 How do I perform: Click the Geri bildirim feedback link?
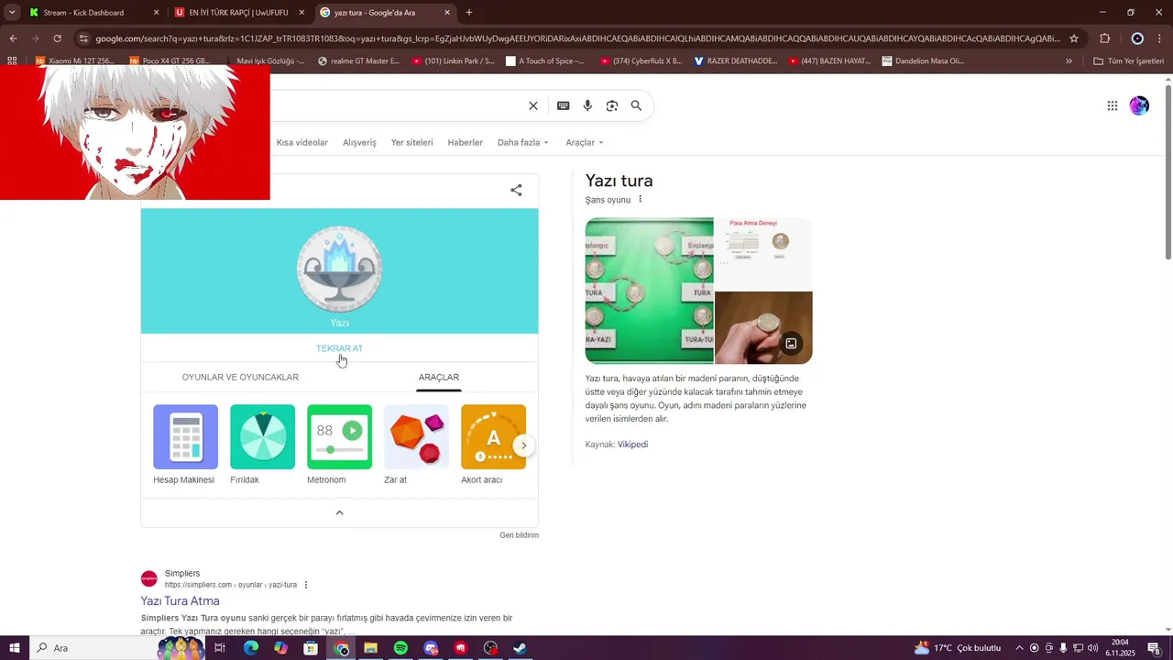[519, 535]
